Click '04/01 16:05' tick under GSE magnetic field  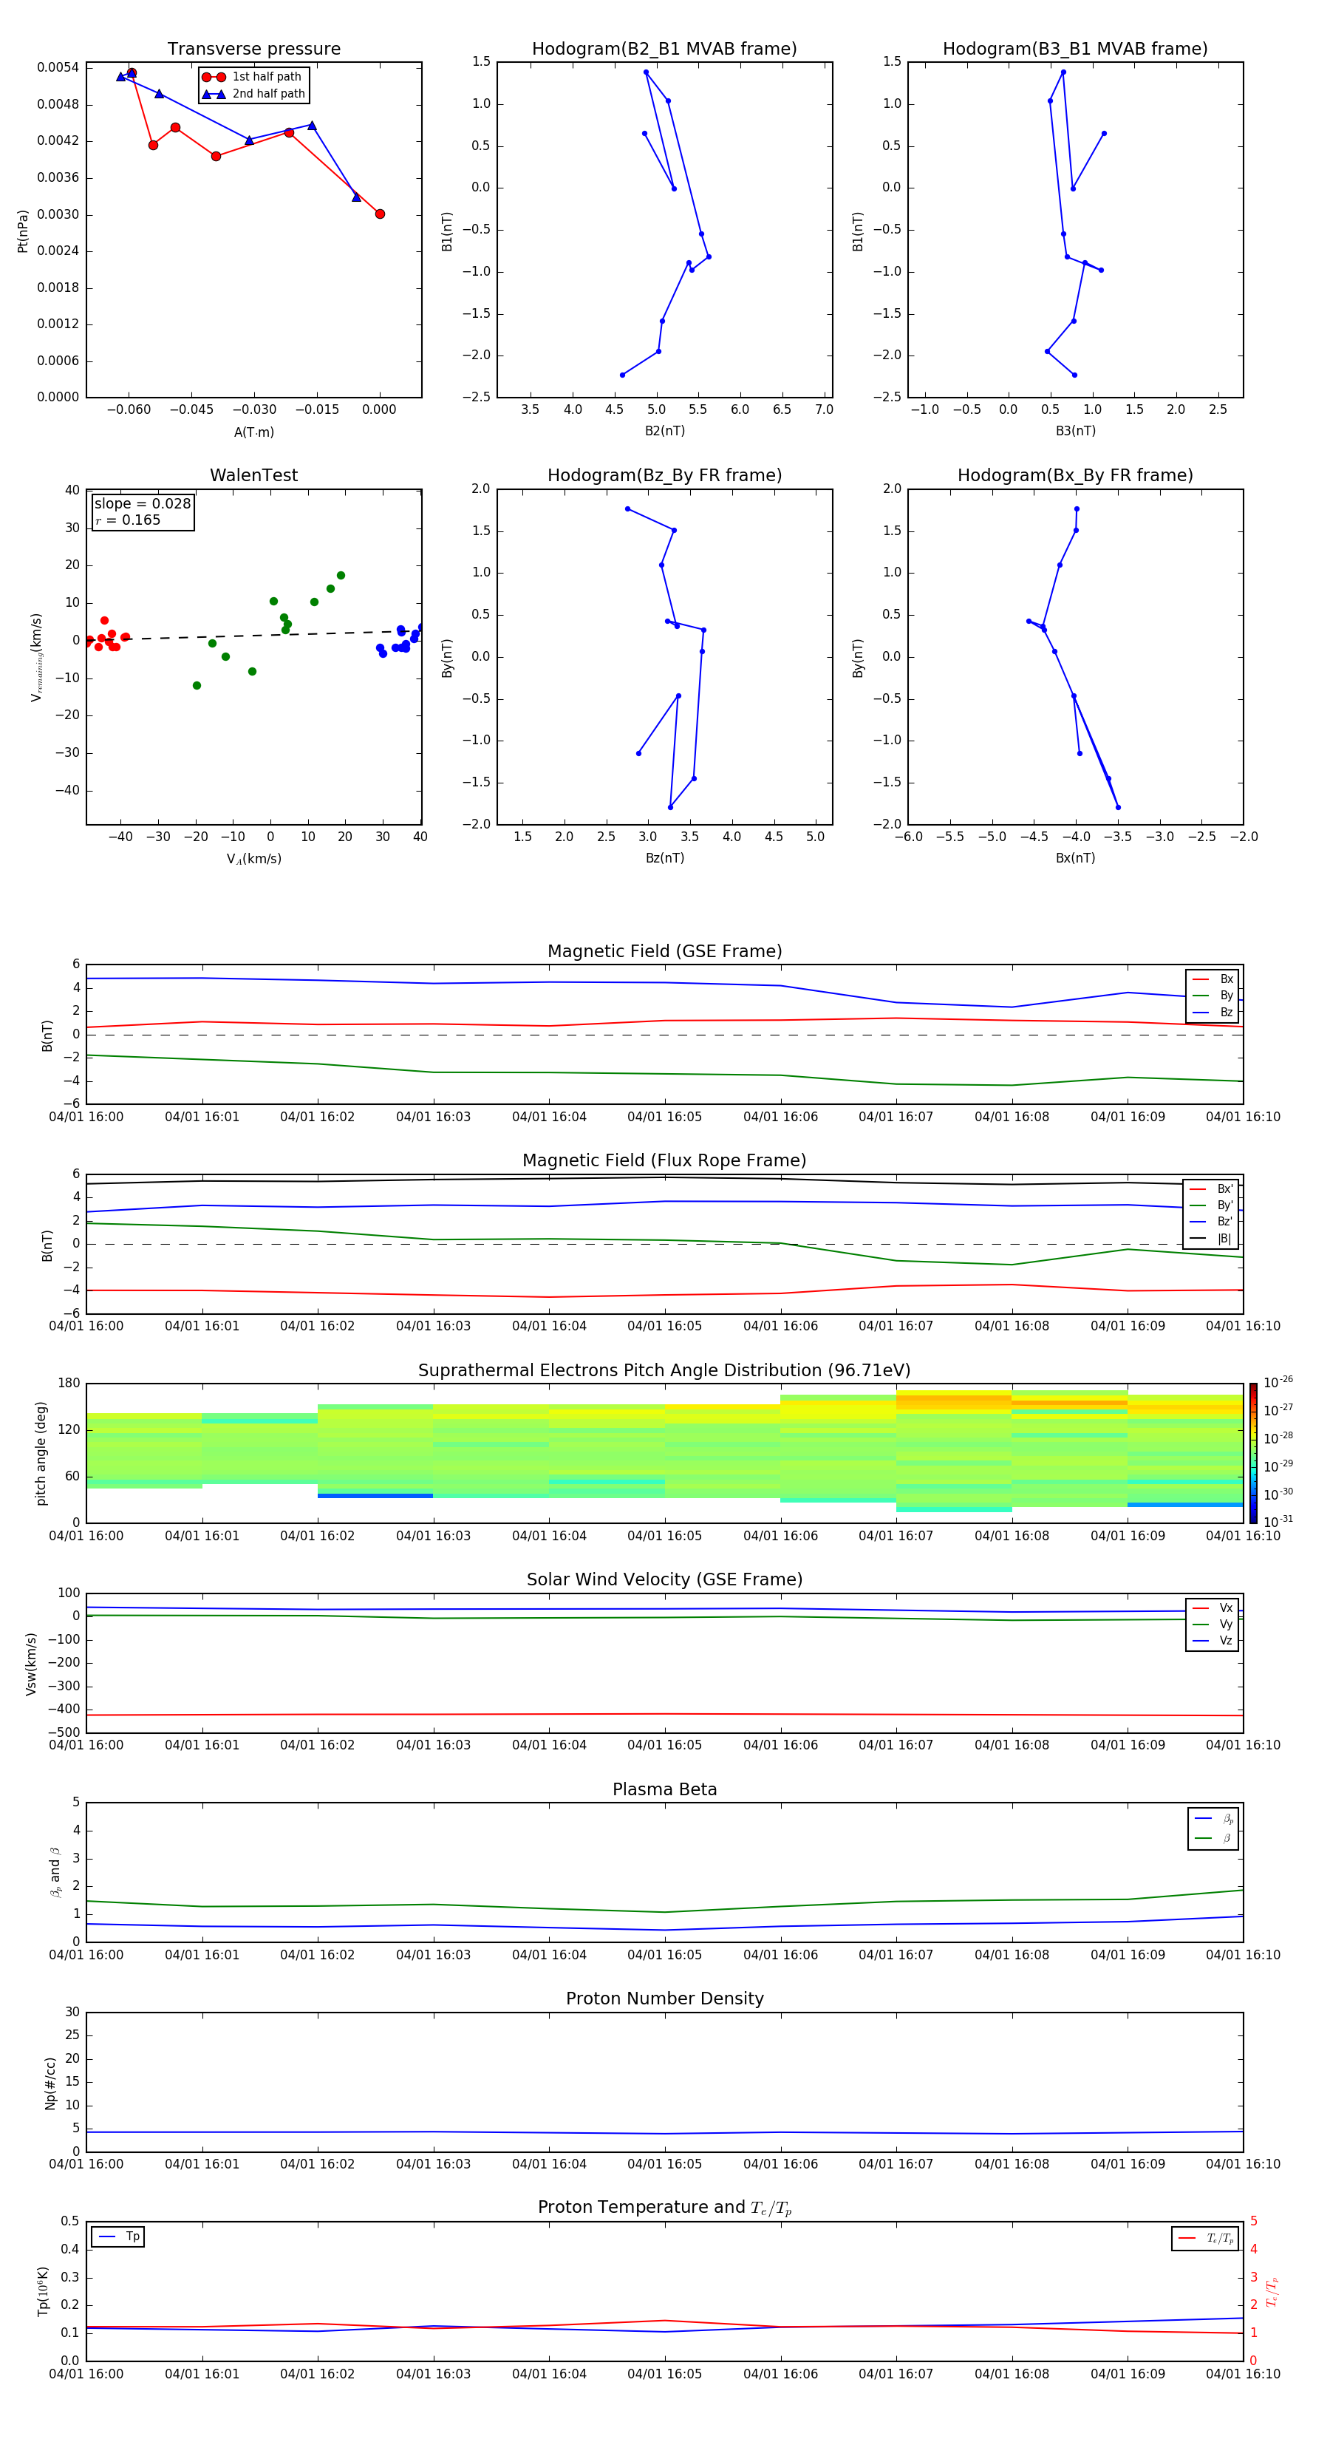664,1118
